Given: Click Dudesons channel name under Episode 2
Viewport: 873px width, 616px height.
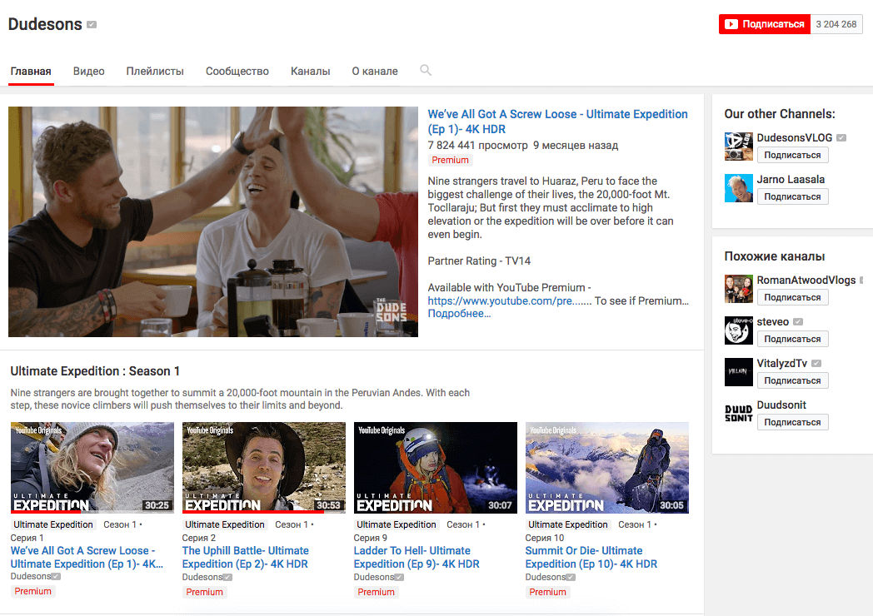Looking at the screenshot, I should (202, 577).
